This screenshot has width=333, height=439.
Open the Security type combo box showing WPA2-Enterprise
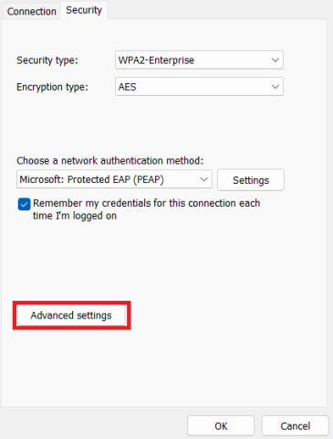199,60
